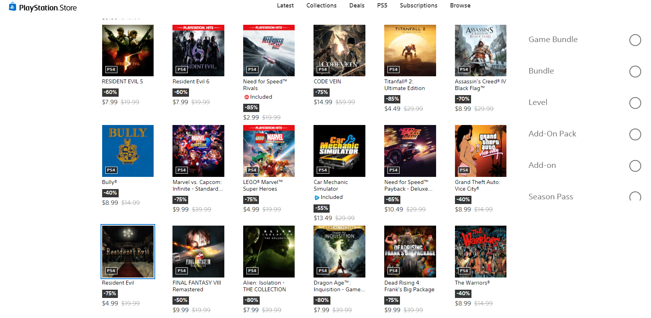
Task: Open the Deals tab in top navigation
Action: (x=357, y=6)
